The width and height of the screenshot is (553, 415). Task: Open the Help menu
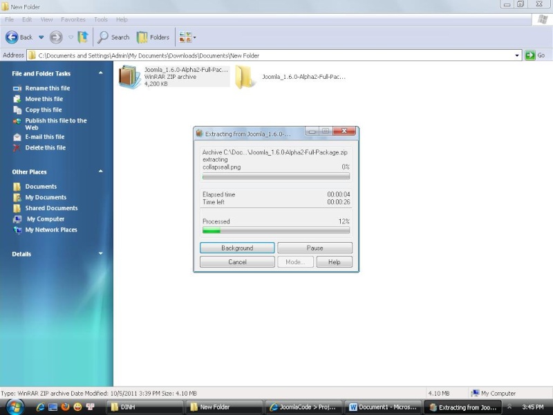[122, 19]
